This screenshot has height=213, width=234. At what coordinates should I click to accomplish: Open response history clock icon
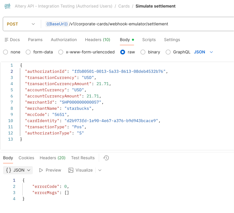[x=106, y=158]
